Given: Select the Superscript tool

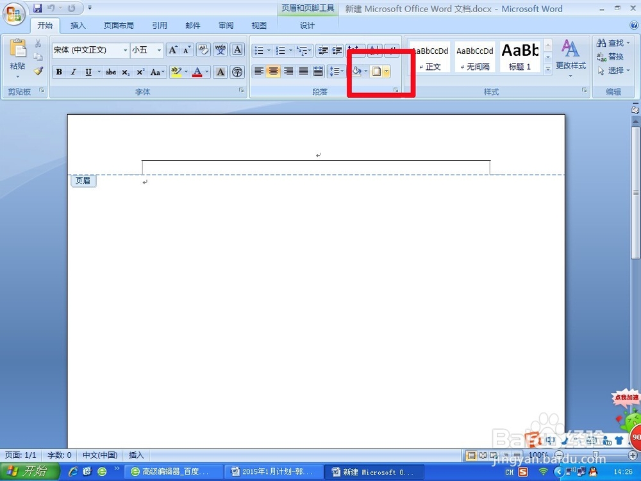Looking at the screenshot, I should (x=140, y=72).
